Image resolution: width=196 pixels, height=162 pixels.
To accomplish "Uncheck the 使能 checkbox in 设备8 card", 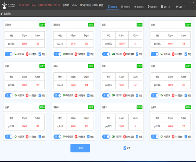I will coord(186,95).
